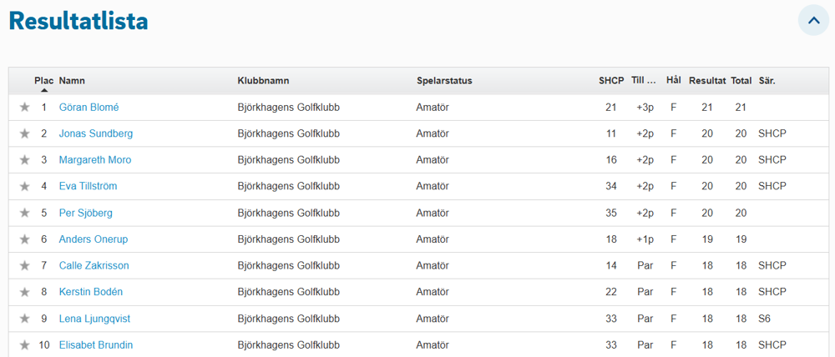The image size is (835, 357).
Task: Star Calle Zakrisson's row
Action: [x=25, y=266]
